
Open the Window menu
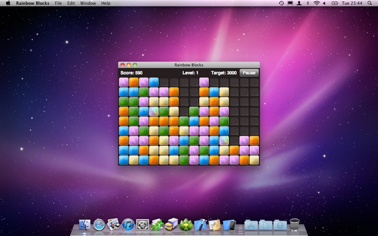pyautogui.click(x=88, y=3)
